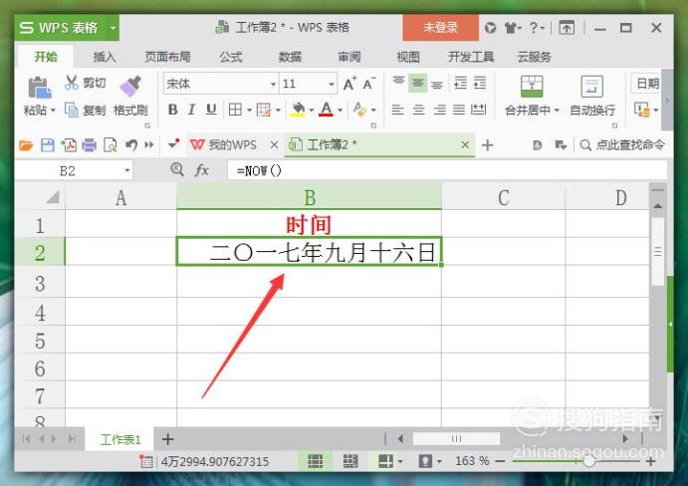Open the 视图 ribbon tab

pyautogui.click(x=408, y=57)
